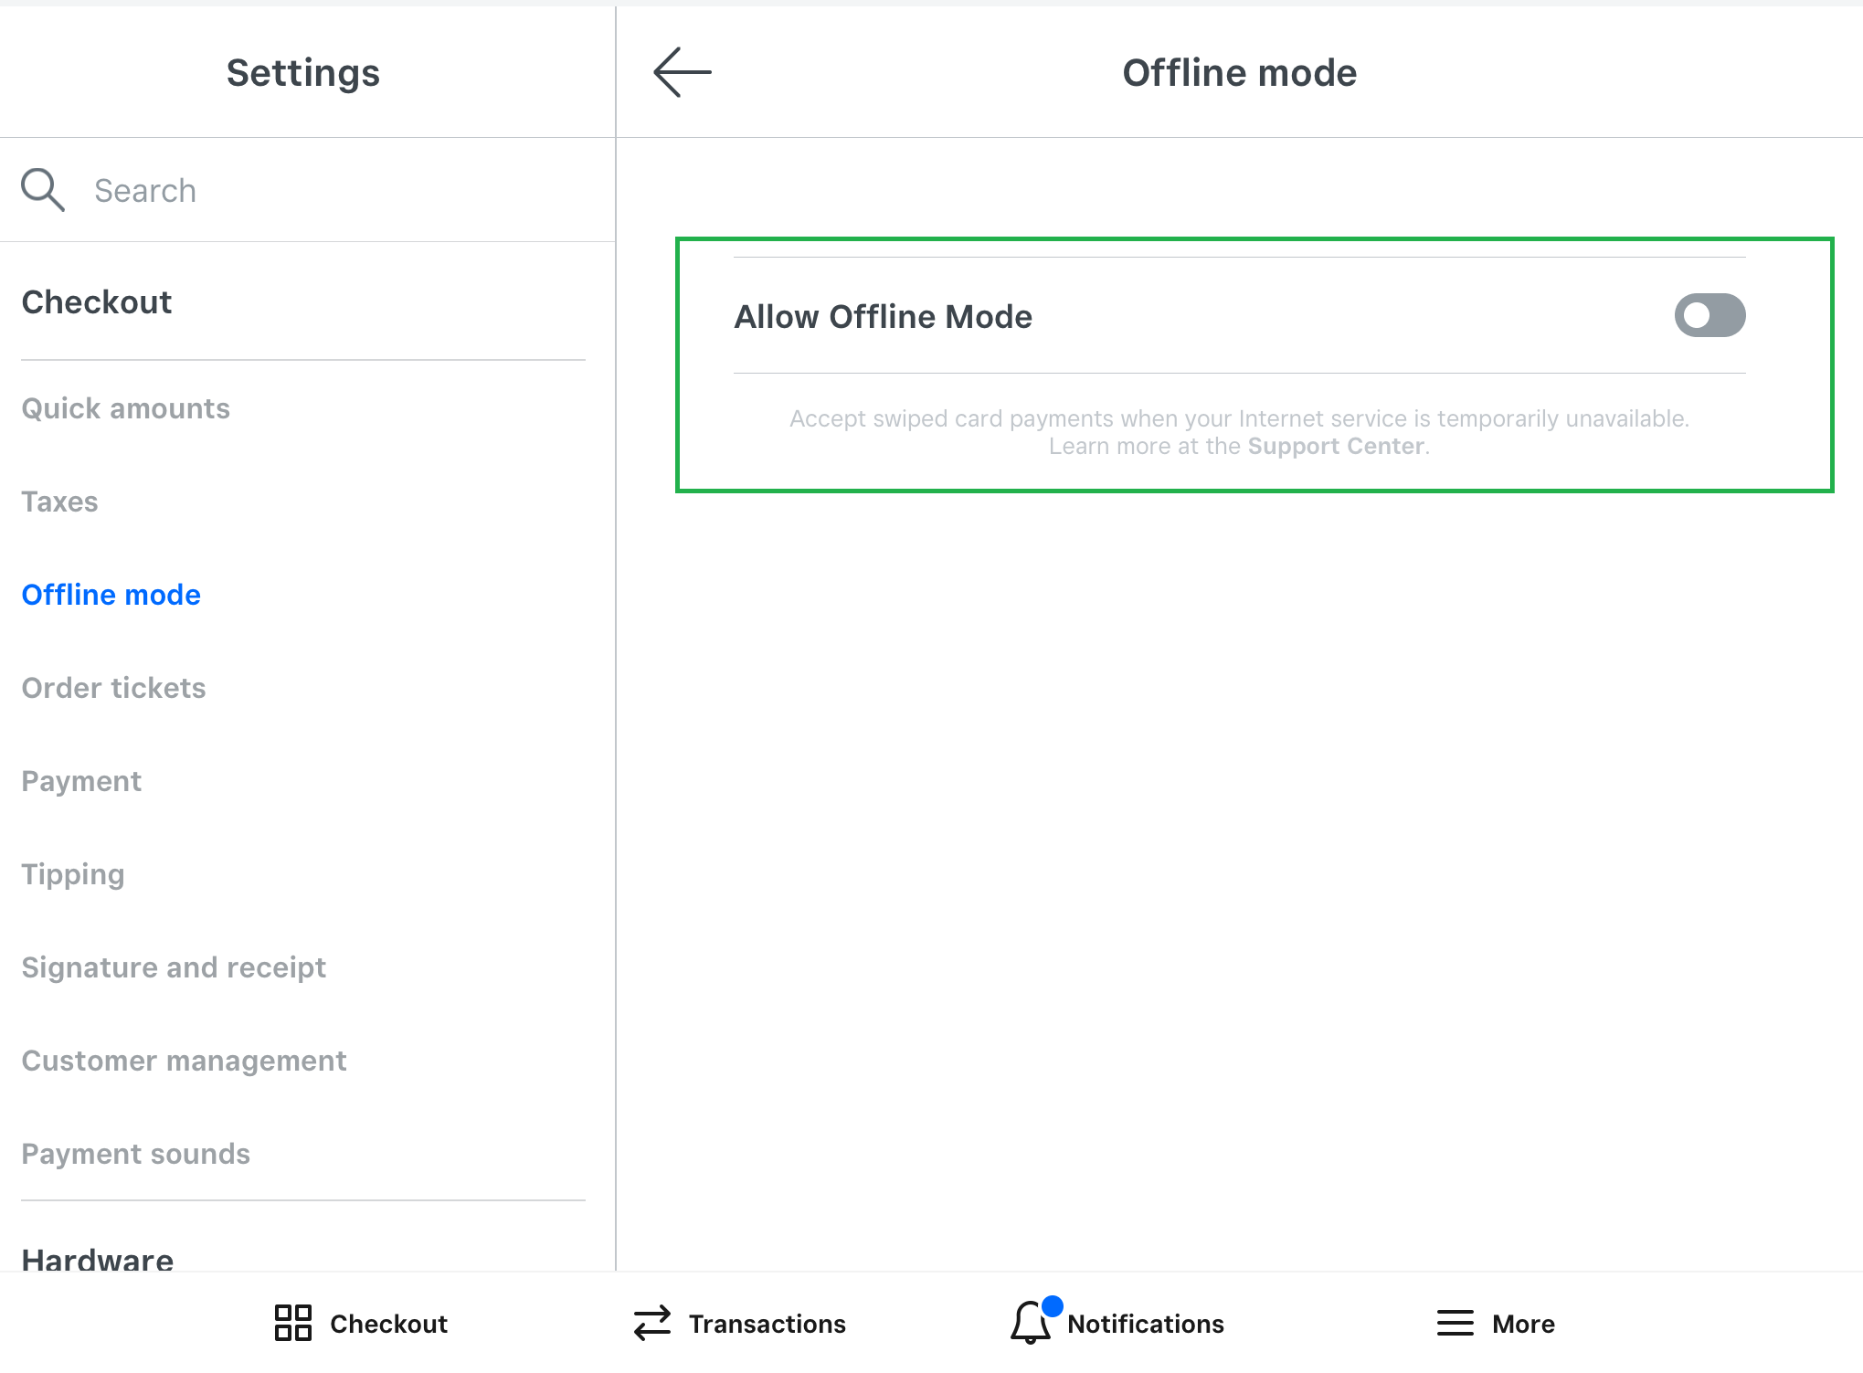Open Signature and receipt settings
The width and height of the screenshot is (1863, 1373).
[174, 967]
